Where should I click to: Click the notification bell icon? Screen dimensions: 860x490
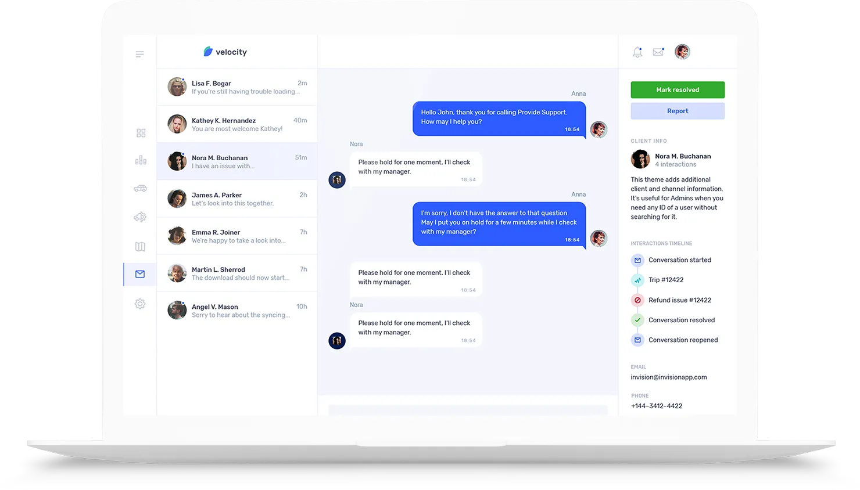[637, 52]
